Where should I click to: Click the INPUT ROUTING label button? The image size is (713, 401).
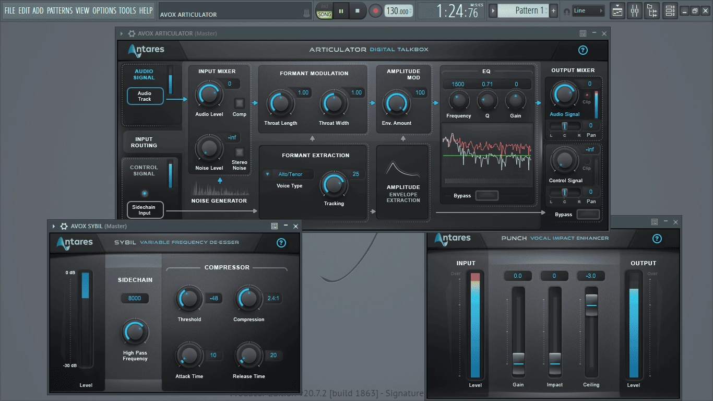pos(144,143)
